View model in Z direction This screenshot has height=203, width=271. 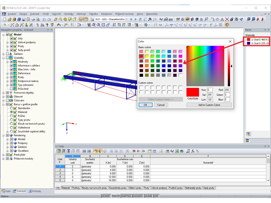[x=124, y=25]
